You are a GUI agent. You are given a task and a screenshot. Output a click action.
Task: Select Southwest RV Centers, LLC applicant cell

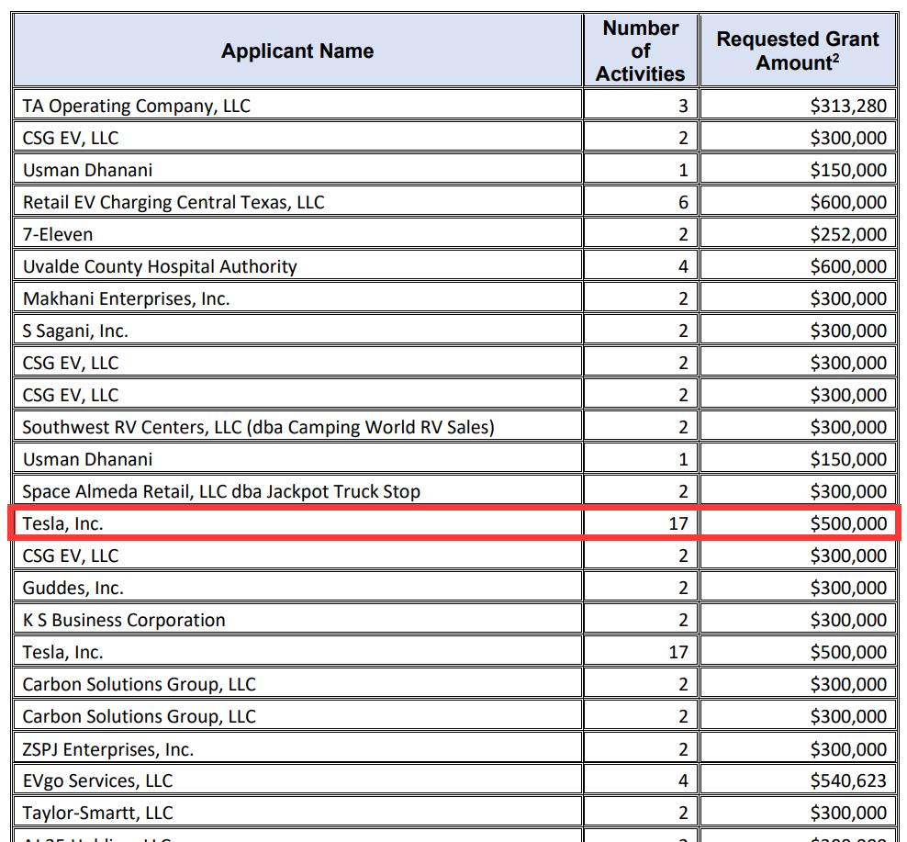point(297,427)
